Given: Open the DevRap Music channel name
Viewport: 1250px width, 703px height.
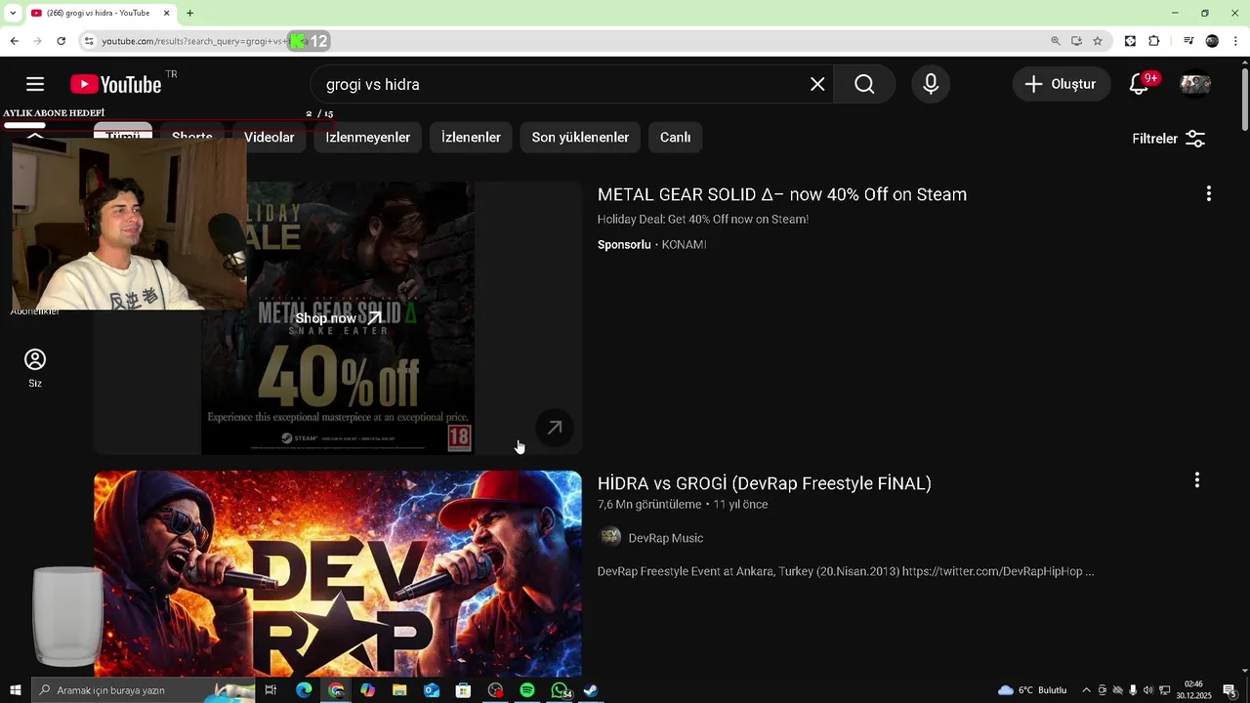Looking at the screenshot, I should (x=665, y=538).
